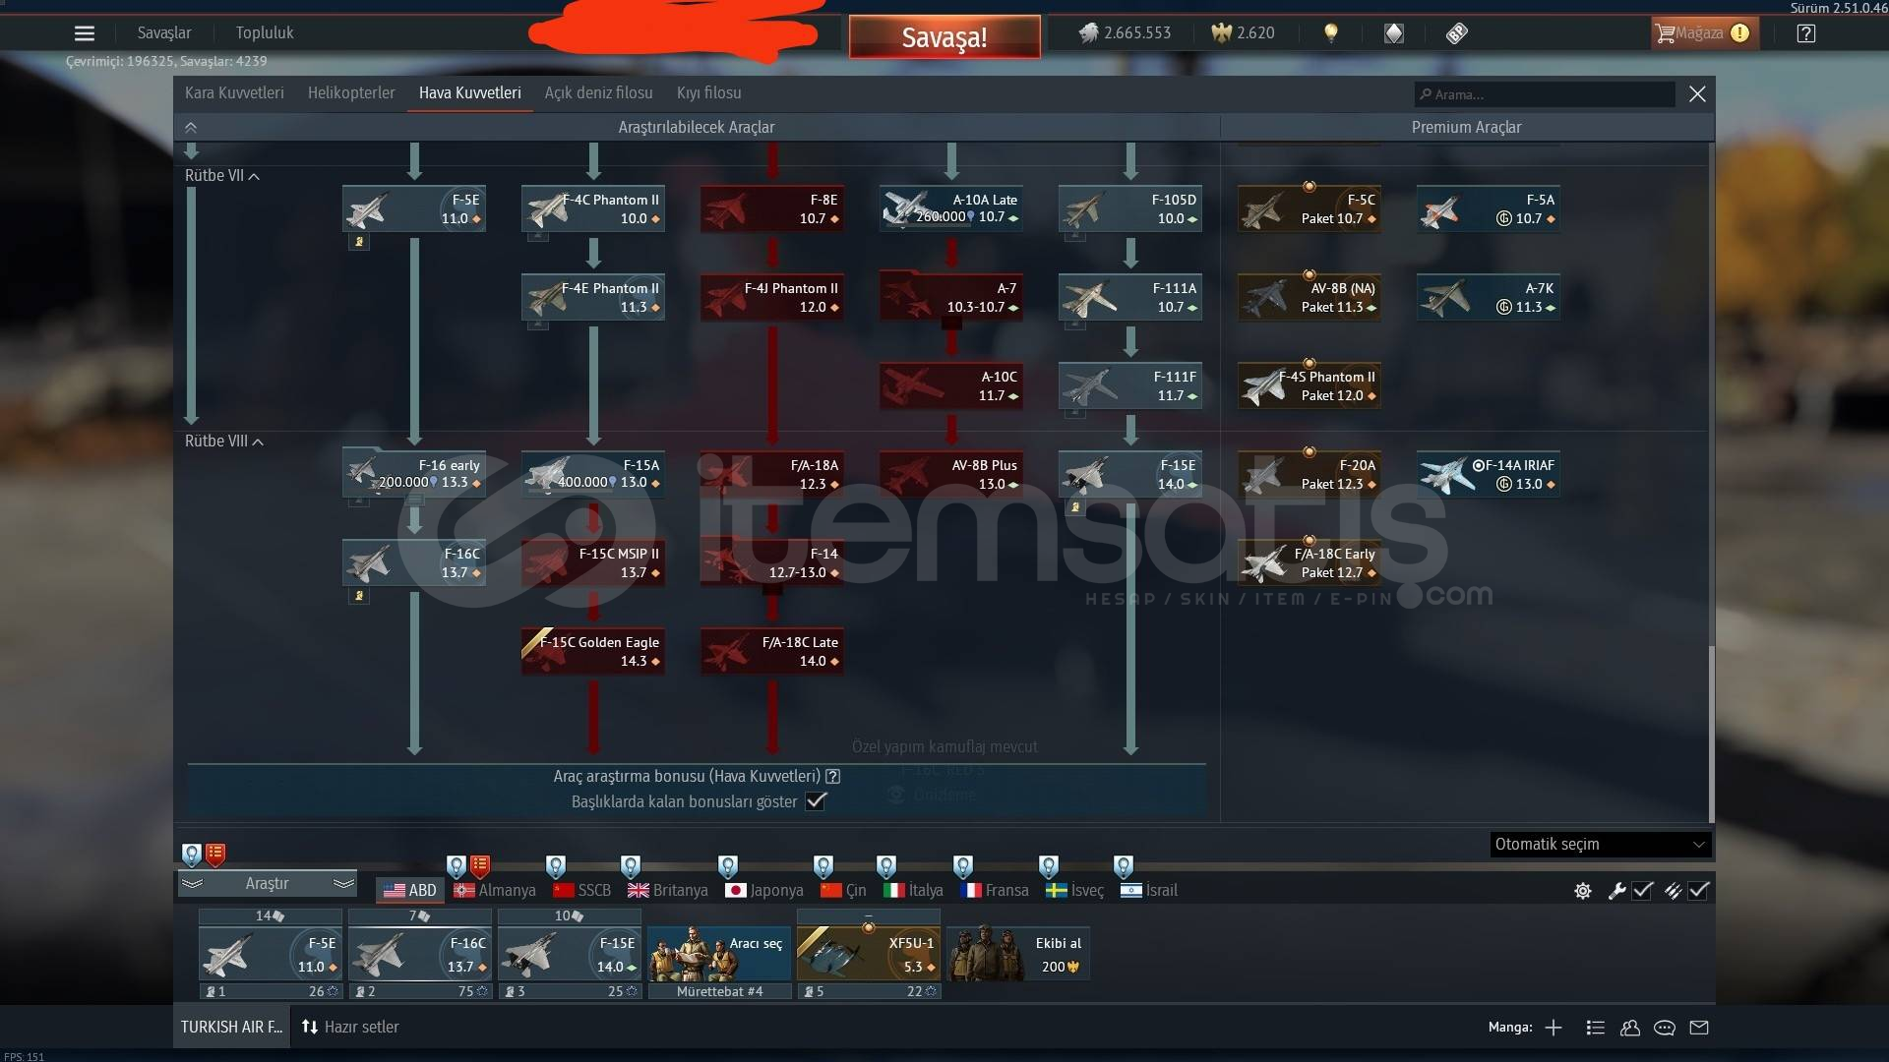This screenshot has height=1062, width=1889.
Task: Open the Otomatik seçim dropdown
Action: click(1600, 845)
